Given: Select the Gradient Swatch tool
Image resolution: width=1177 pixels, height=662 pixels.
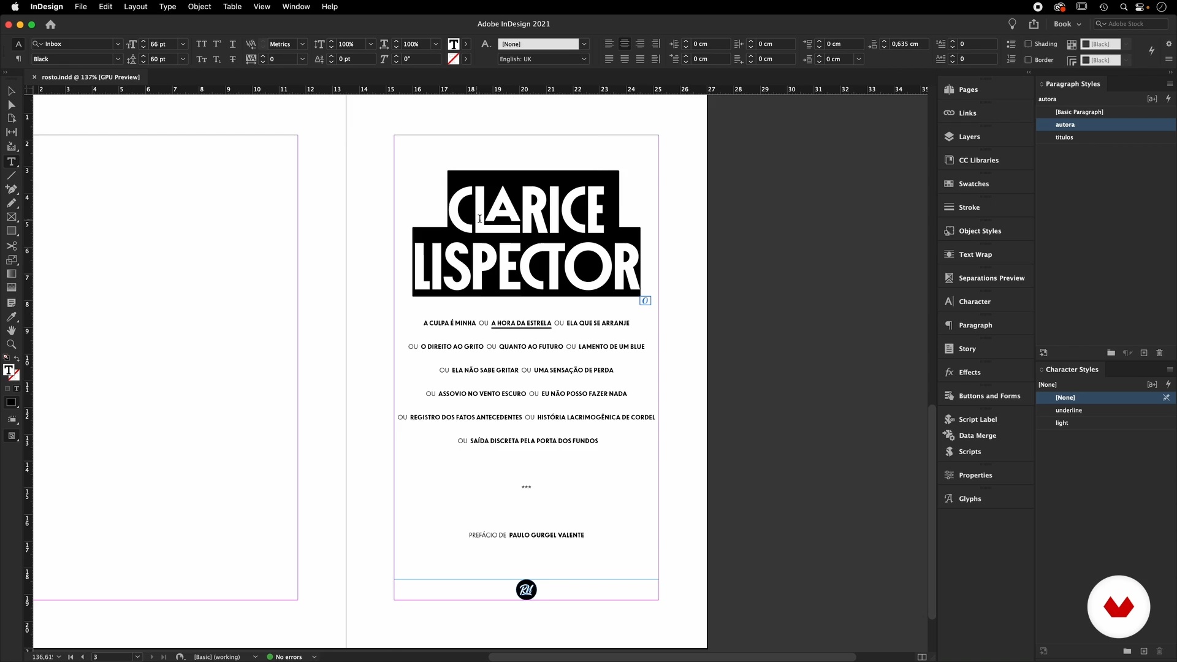Looking at the screenshot, I should click(x=11, y=273).
